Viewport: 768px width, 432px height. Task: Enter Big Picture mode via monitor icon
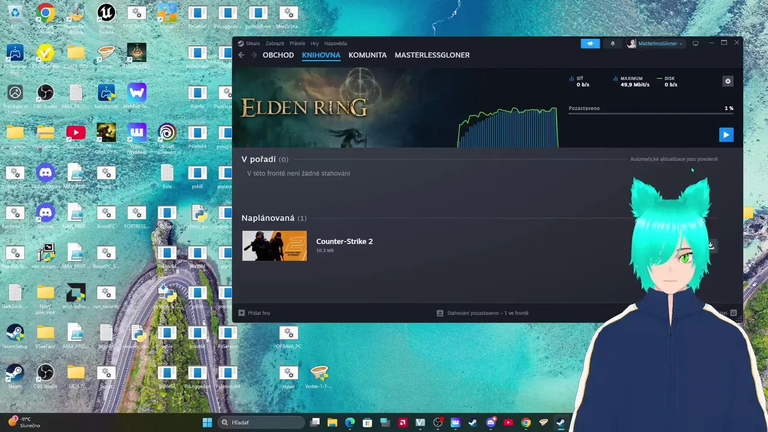[x=695, y=43]
